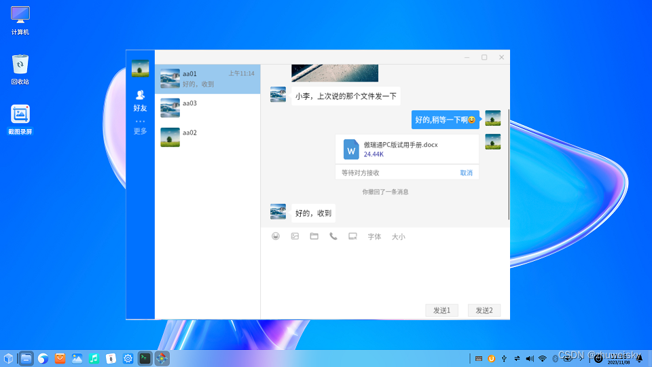Click the send-image icon in chat toolbar
Image resolution: width=652 pixels, height=367 pixels.
point(295,237)
